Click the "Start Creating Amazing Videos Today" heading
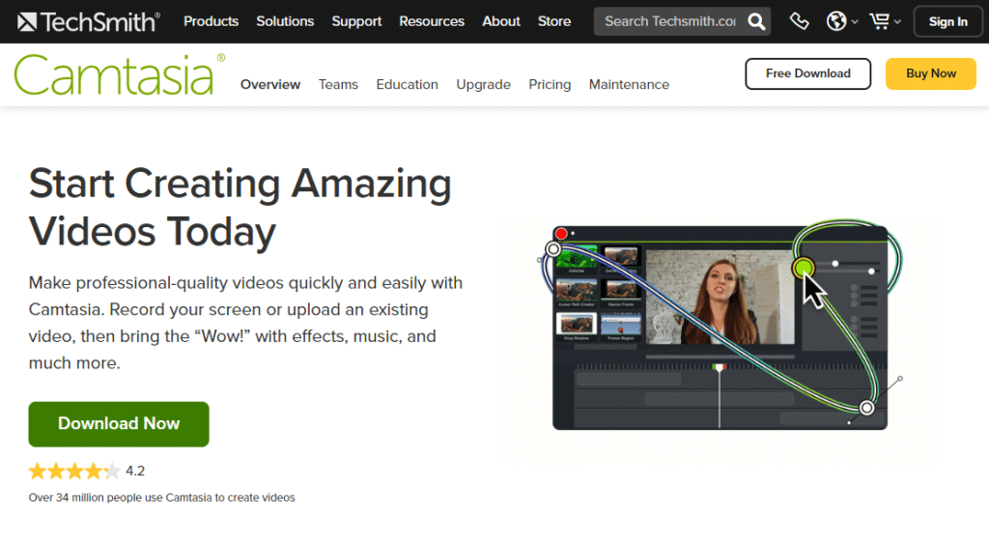The height and width of the screenshot is (545, 989). [240, 207]
